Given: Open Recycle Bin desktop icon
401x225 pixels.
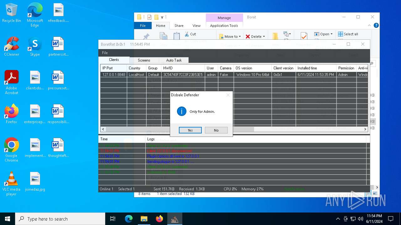Looking at the screenshot, I should (x=12, y=13).
